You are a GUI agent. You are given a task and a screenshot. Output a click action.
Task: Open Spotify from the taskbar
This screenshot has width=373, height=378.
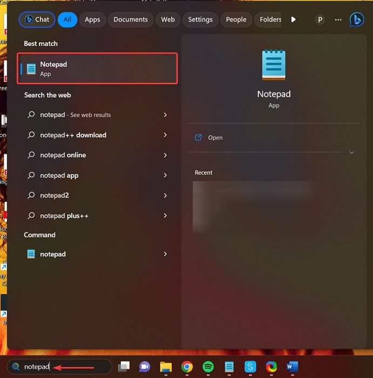click(x=208, y=367)
